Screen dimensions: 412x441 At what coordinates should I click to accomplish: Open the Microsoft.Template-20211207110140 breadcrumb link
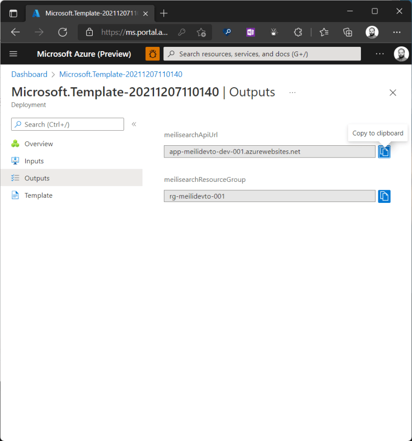pos(121,74)
